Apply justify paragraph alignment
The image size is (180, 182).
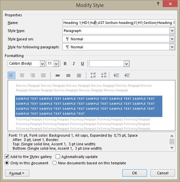(43, 75)
